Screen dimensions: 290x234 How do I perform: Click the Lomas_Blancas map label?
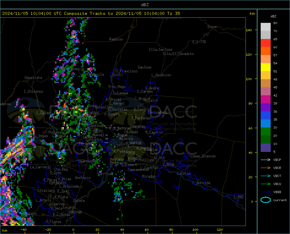(203, 156)
